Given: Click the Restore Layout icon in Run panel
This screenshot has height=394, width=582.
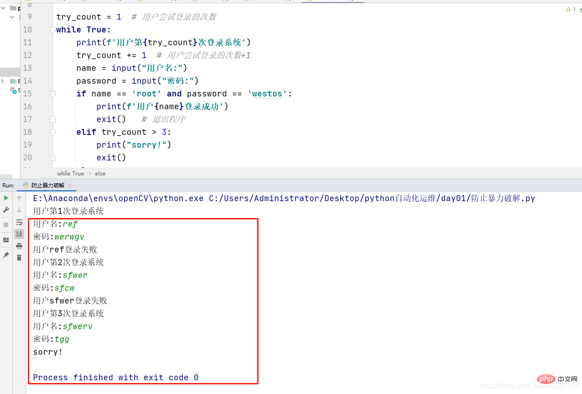Looking at the screenshot, I should coord(6,240).
